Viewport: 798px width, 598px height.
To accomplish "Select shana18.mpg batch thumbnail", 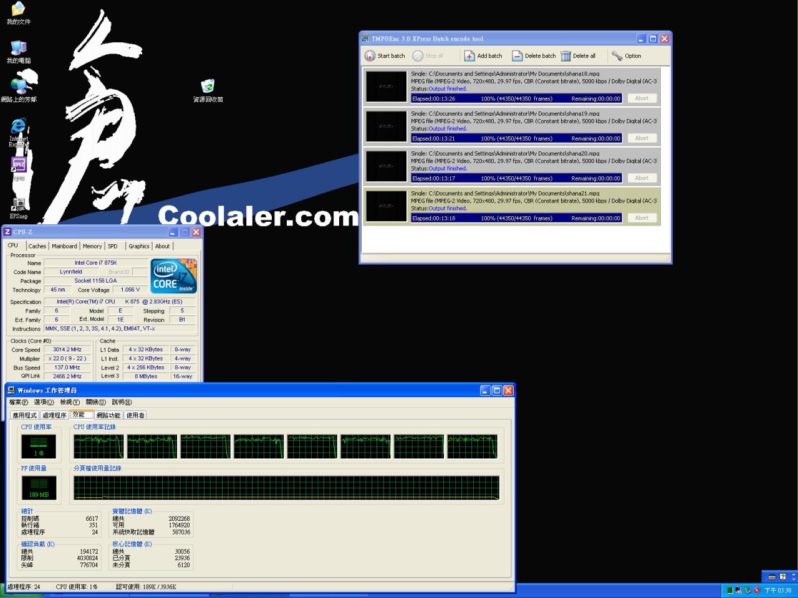I will click(x=387, y=87).
